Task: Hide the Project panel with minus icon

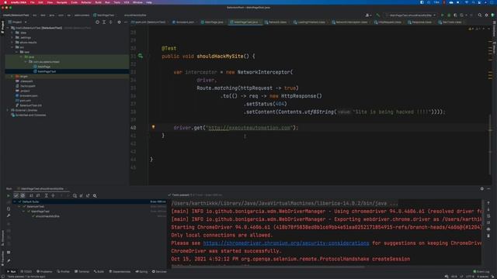Action: tap(126, 22)
